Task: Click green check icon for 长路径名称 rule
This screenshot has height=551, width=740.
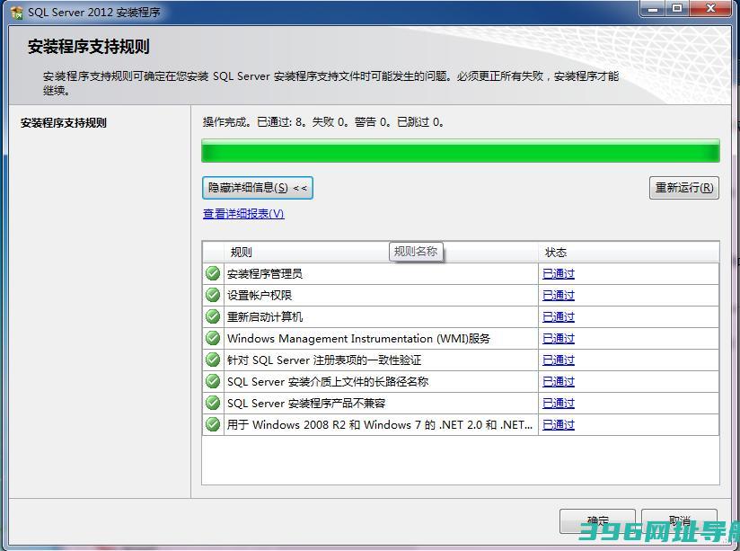Action: [213, 381]
